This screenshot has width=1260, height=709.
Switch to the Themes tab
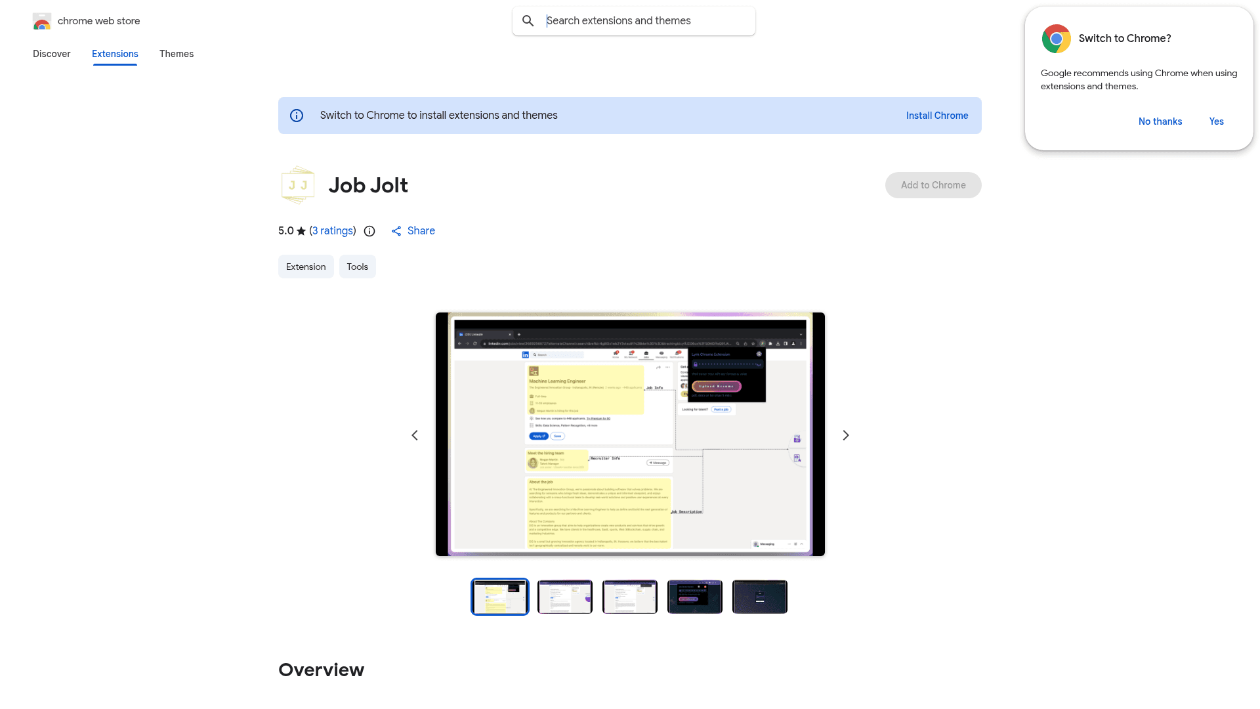click(176, 54)
